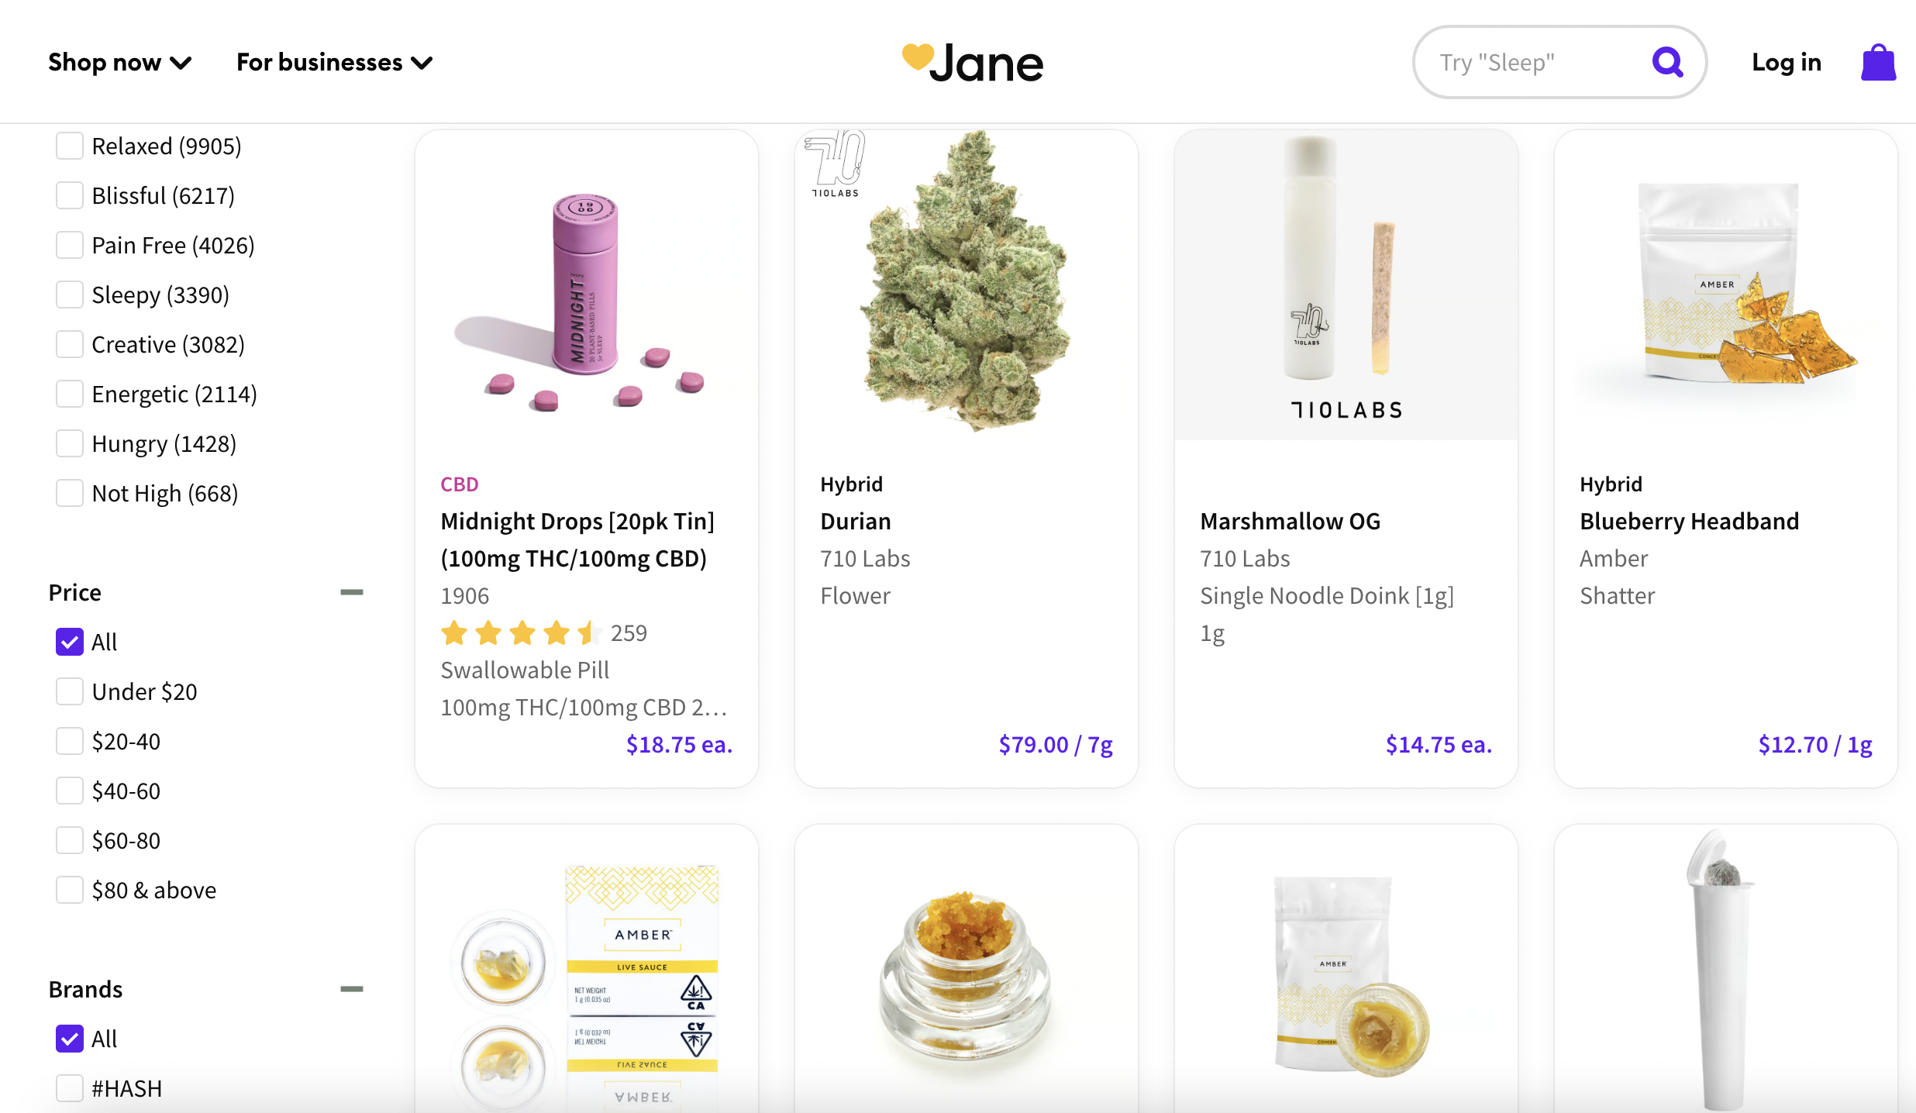
Task: Click the purple search magnifier icon
Action: 1667,62
